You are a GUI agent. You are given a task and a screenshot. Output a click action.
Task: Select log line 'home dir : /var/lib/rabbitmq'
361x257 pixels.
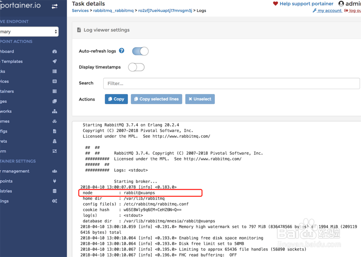tap(123, 198)
